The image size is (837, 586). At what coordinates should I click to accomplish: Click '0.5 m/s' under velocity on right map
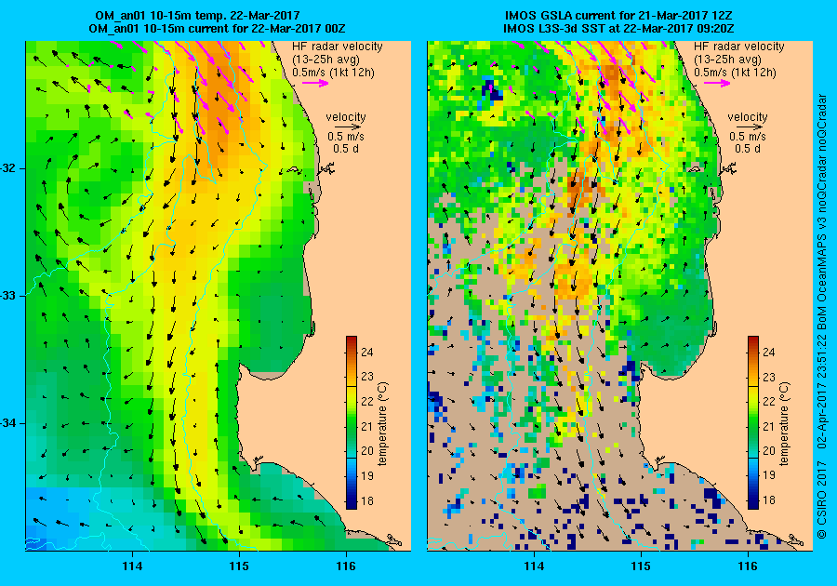tap(748, 137)
